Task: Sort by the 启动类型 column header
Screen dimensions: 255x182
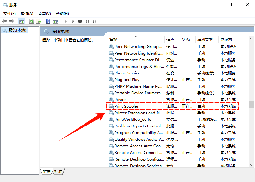Action: pos(205,39)
